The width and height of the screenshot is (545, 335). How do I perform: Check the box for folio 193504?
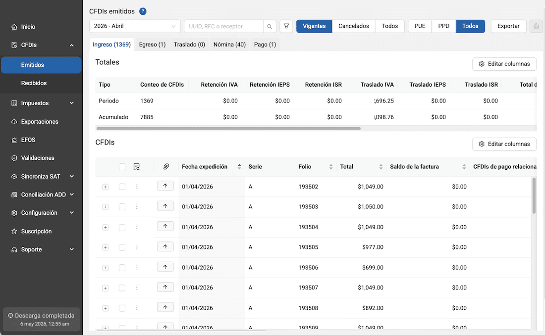122,228
